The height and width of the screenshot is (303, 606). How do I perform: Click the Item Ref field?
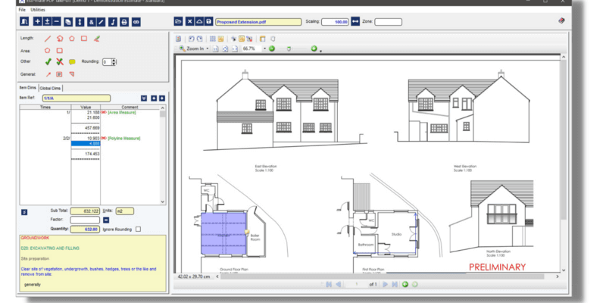tap(77, 98)
